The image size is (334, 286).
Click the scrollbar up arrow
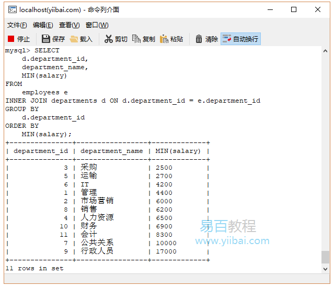(325, 51)
